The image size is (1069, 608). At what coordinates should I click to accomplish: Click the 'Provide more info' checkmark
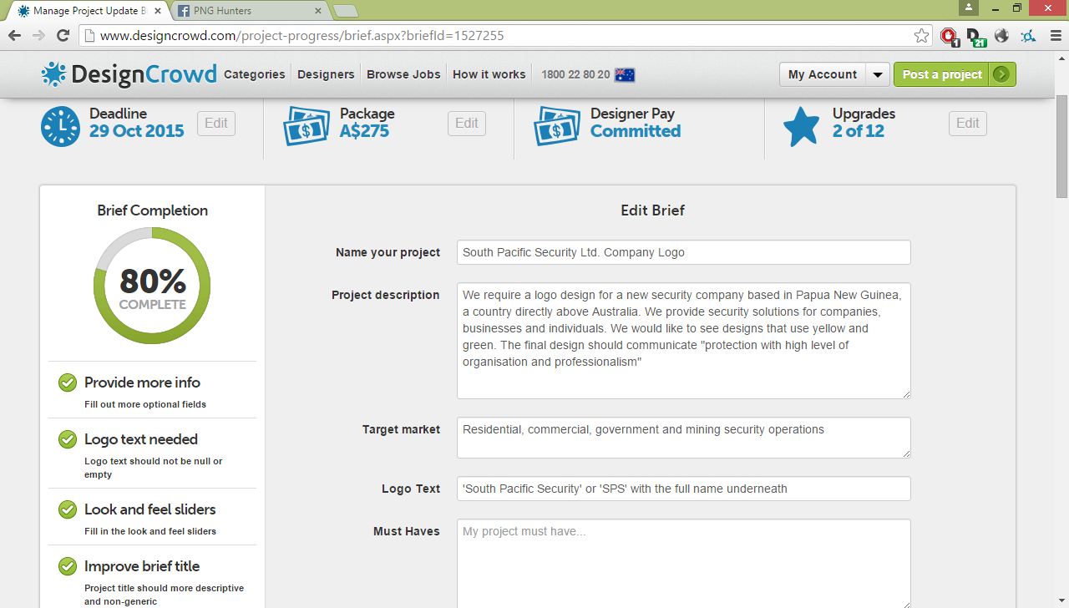[x=68, y=383]
